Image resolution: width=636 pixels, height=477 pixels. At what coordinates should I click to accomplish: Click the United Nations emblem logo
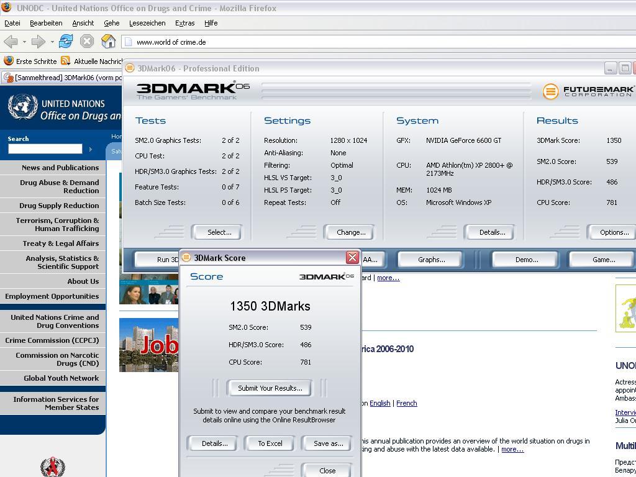[23, 107]
